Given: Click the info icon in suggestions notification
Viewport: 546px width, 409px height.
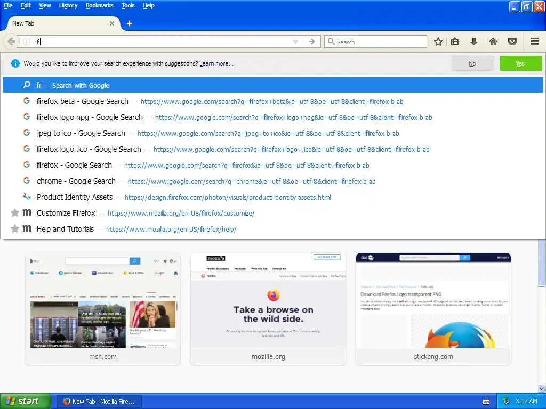Looking at the screenshot, I should (15, 63).
